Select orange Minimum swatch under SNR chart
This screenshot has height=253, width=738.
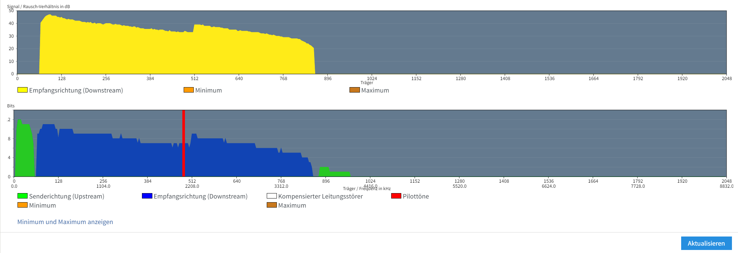pyautogui.click(x=188, y=90)
